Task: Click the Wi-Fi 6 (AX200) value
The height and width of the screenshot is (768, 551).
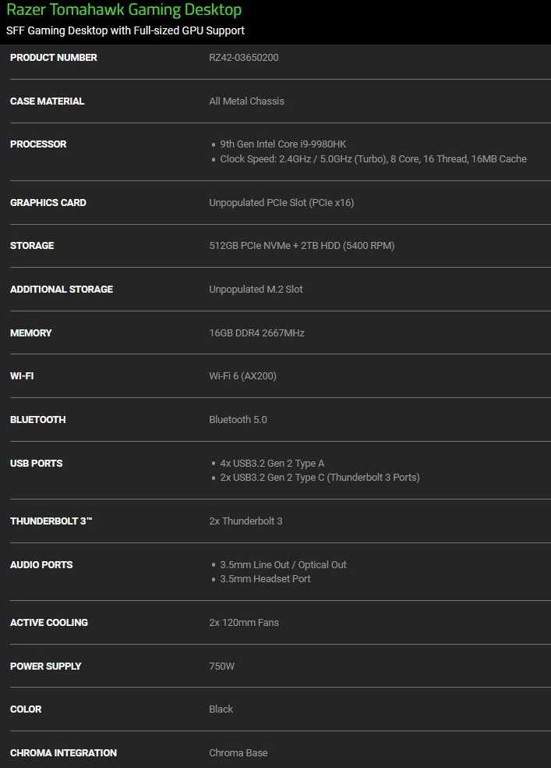Action: 242,376
